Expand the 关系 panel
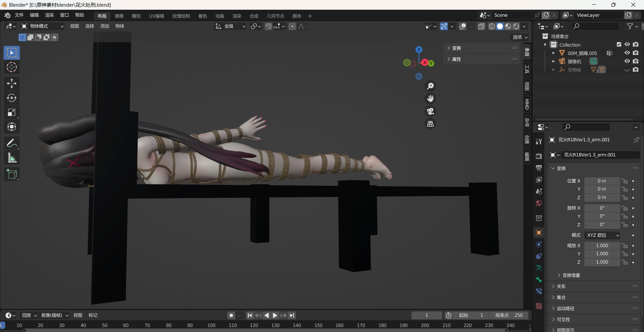This screenshot has width=644, height=332. point(594,286)
